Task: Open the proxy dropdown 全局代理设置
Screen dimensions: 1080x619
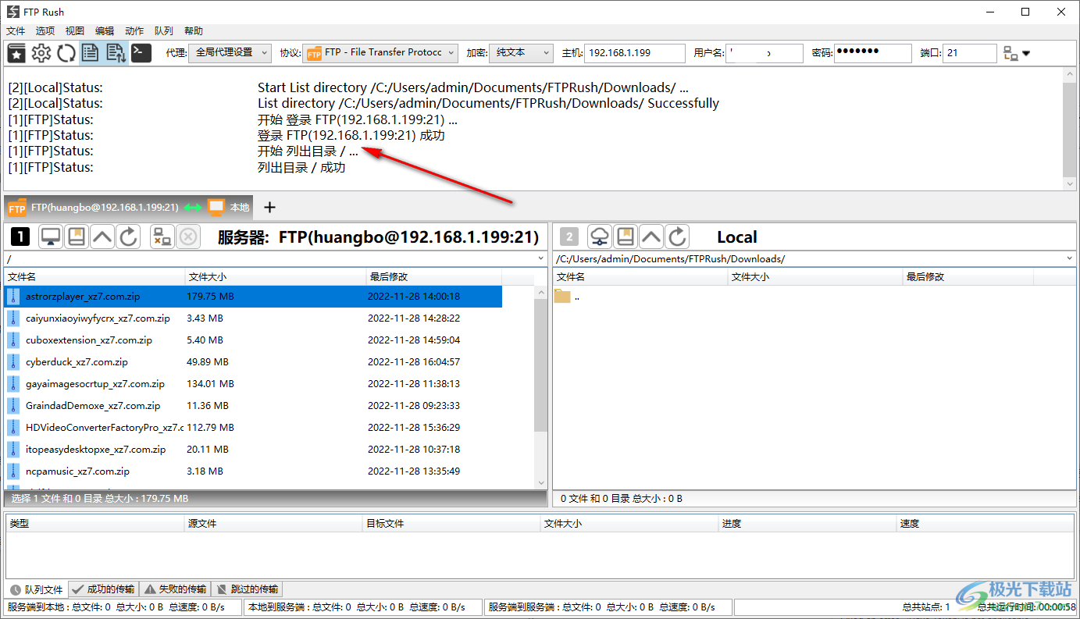Action: coord(230,52)
